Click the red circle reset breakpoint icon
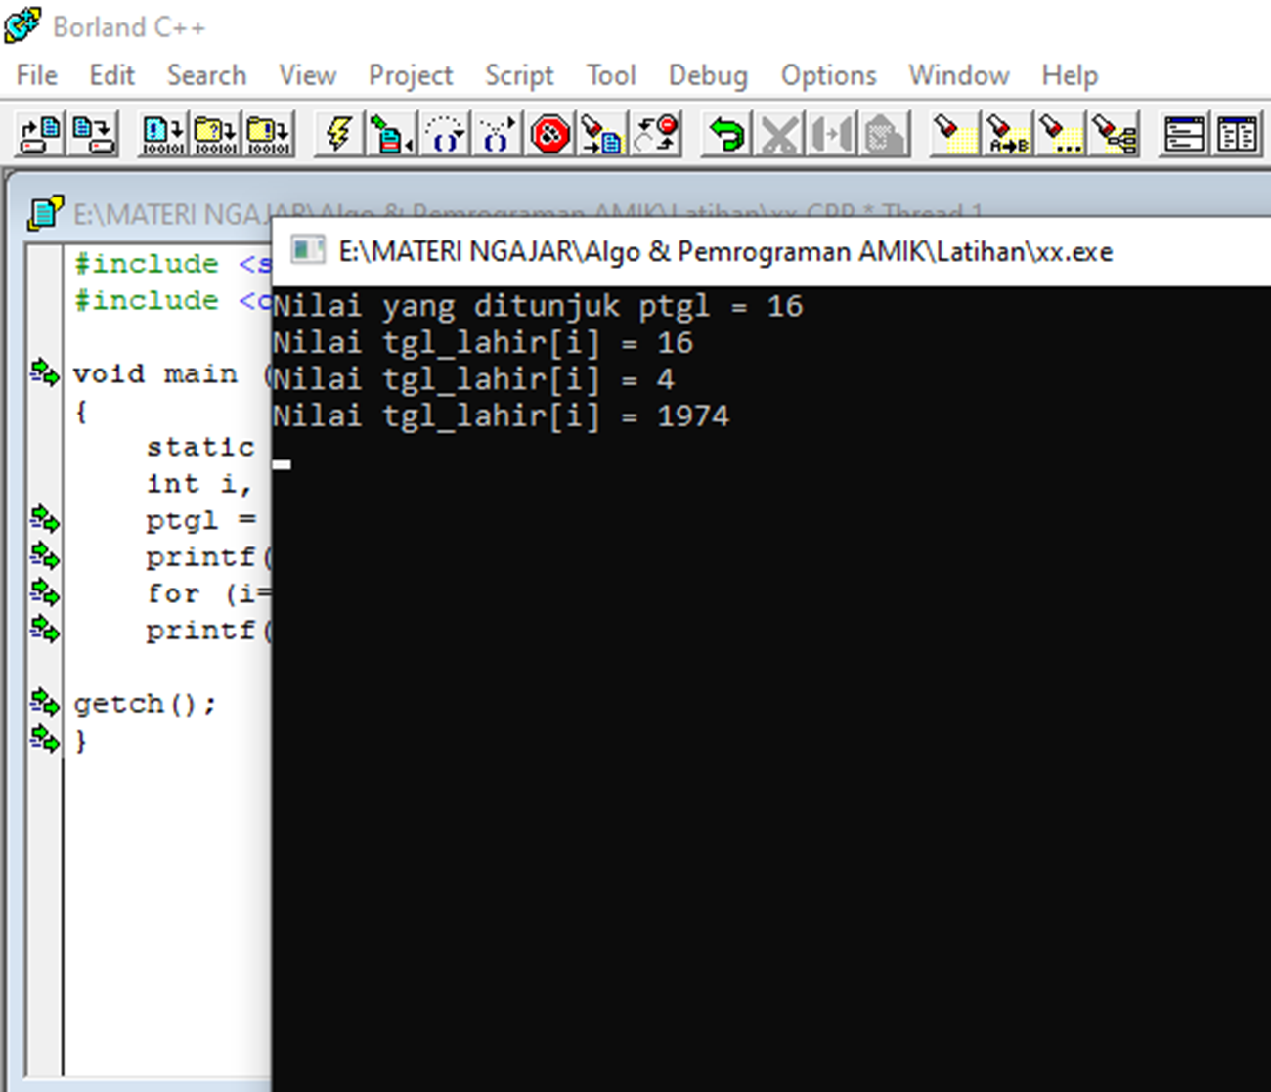The image size is (1271, 1092). 656,134
